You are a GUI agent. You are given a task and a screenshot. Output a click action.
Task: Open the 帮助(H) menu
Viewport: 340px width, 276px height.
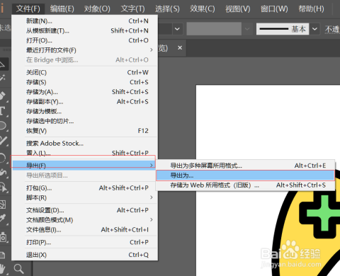(x=312, y=9)
